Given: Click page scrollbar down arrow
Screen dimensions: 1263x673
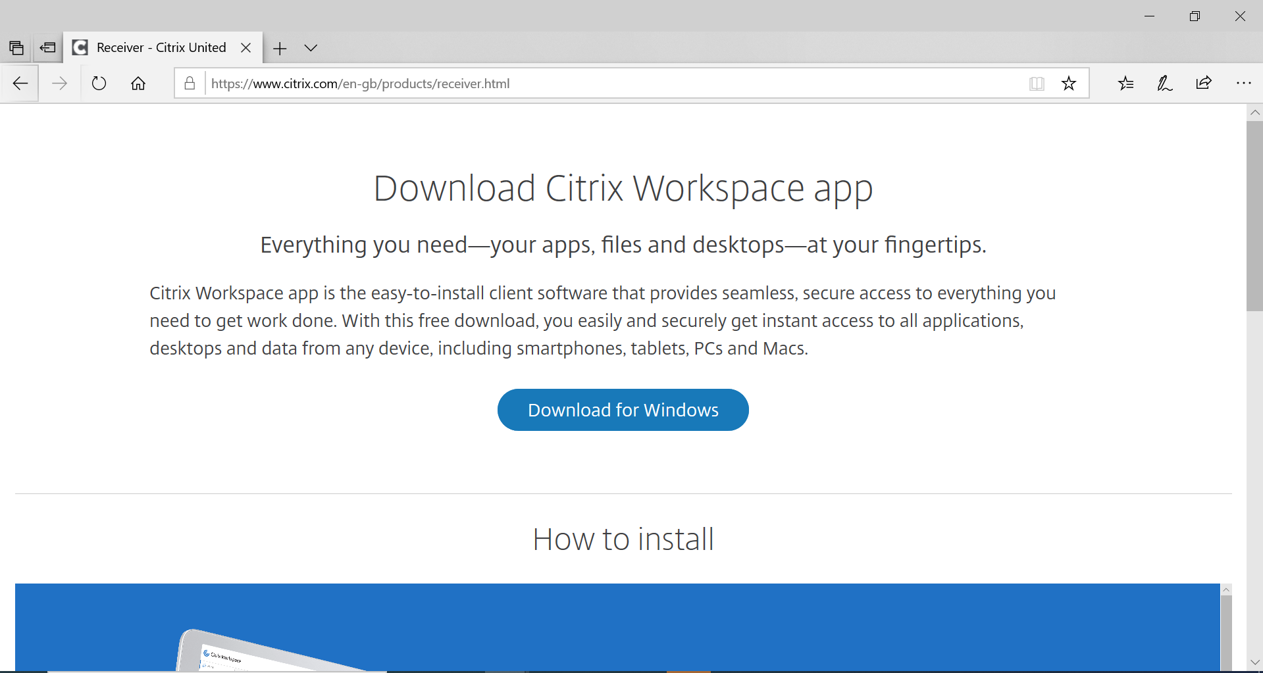Looking at the screenshot, I should 1254,662.
